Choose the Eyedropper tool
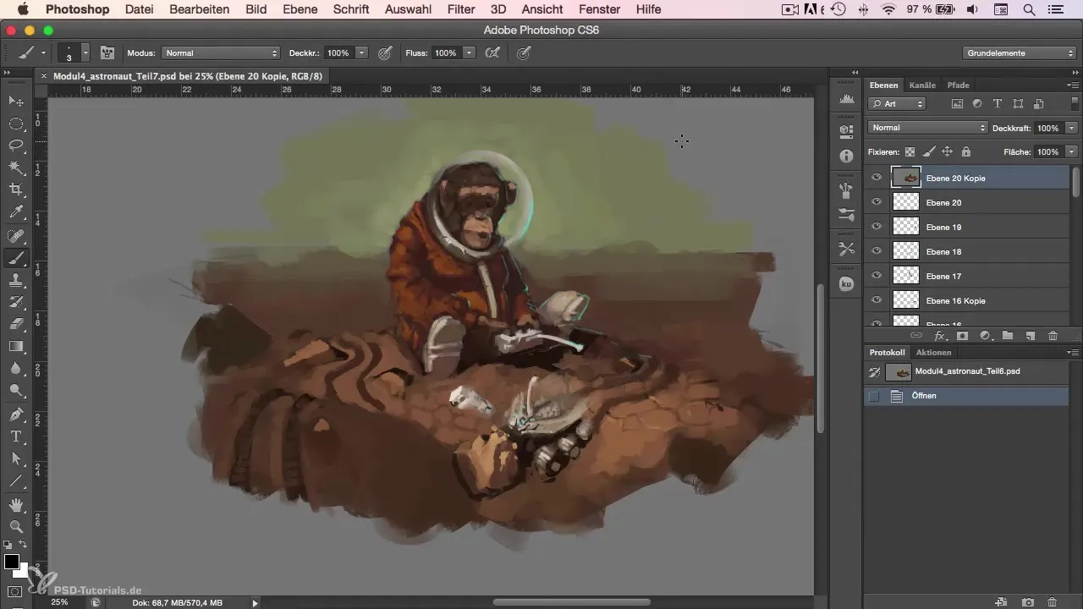 16,212
